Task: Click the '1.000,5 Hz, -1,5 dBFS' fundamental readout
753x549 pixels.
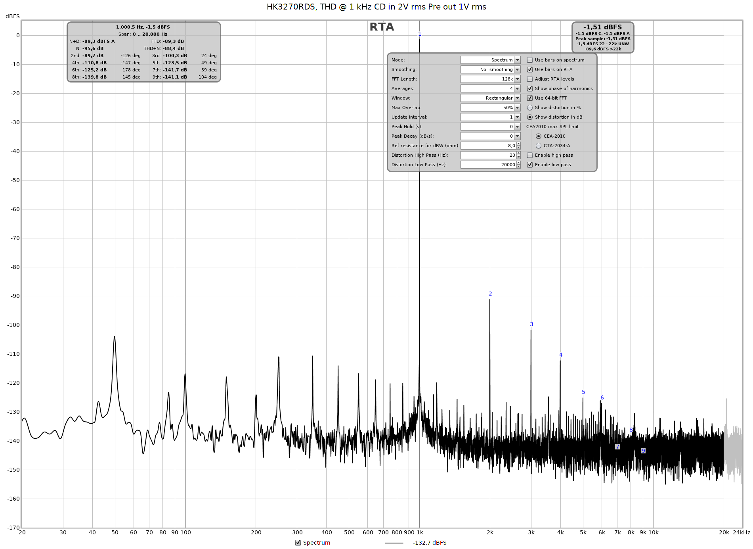Action: pyautogui.click(x=143, y=27)
